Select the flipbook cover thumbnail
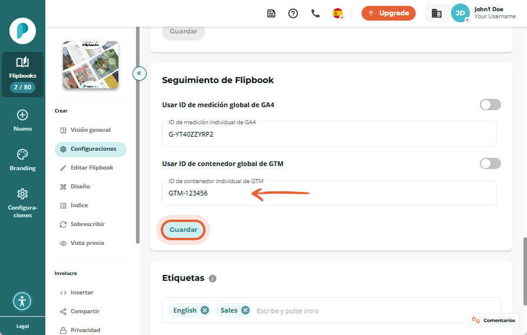The height and width of the screenshot is (335, 527). [91, 65]
